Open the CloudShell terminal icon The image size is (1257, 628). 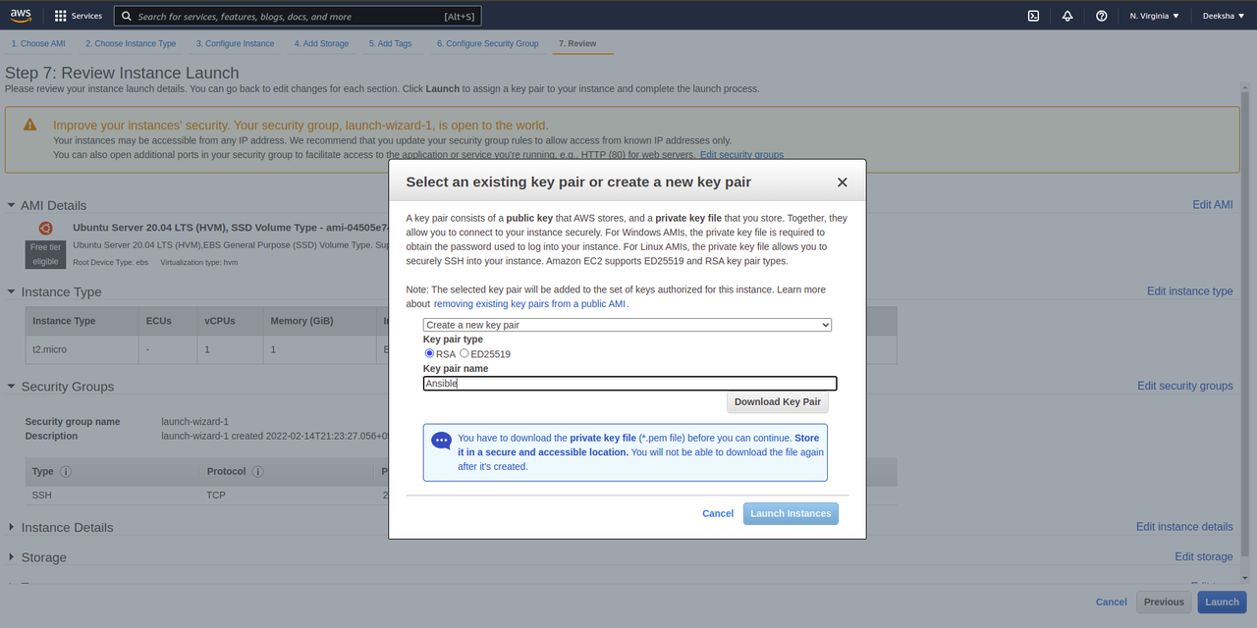click(1033, 16)
